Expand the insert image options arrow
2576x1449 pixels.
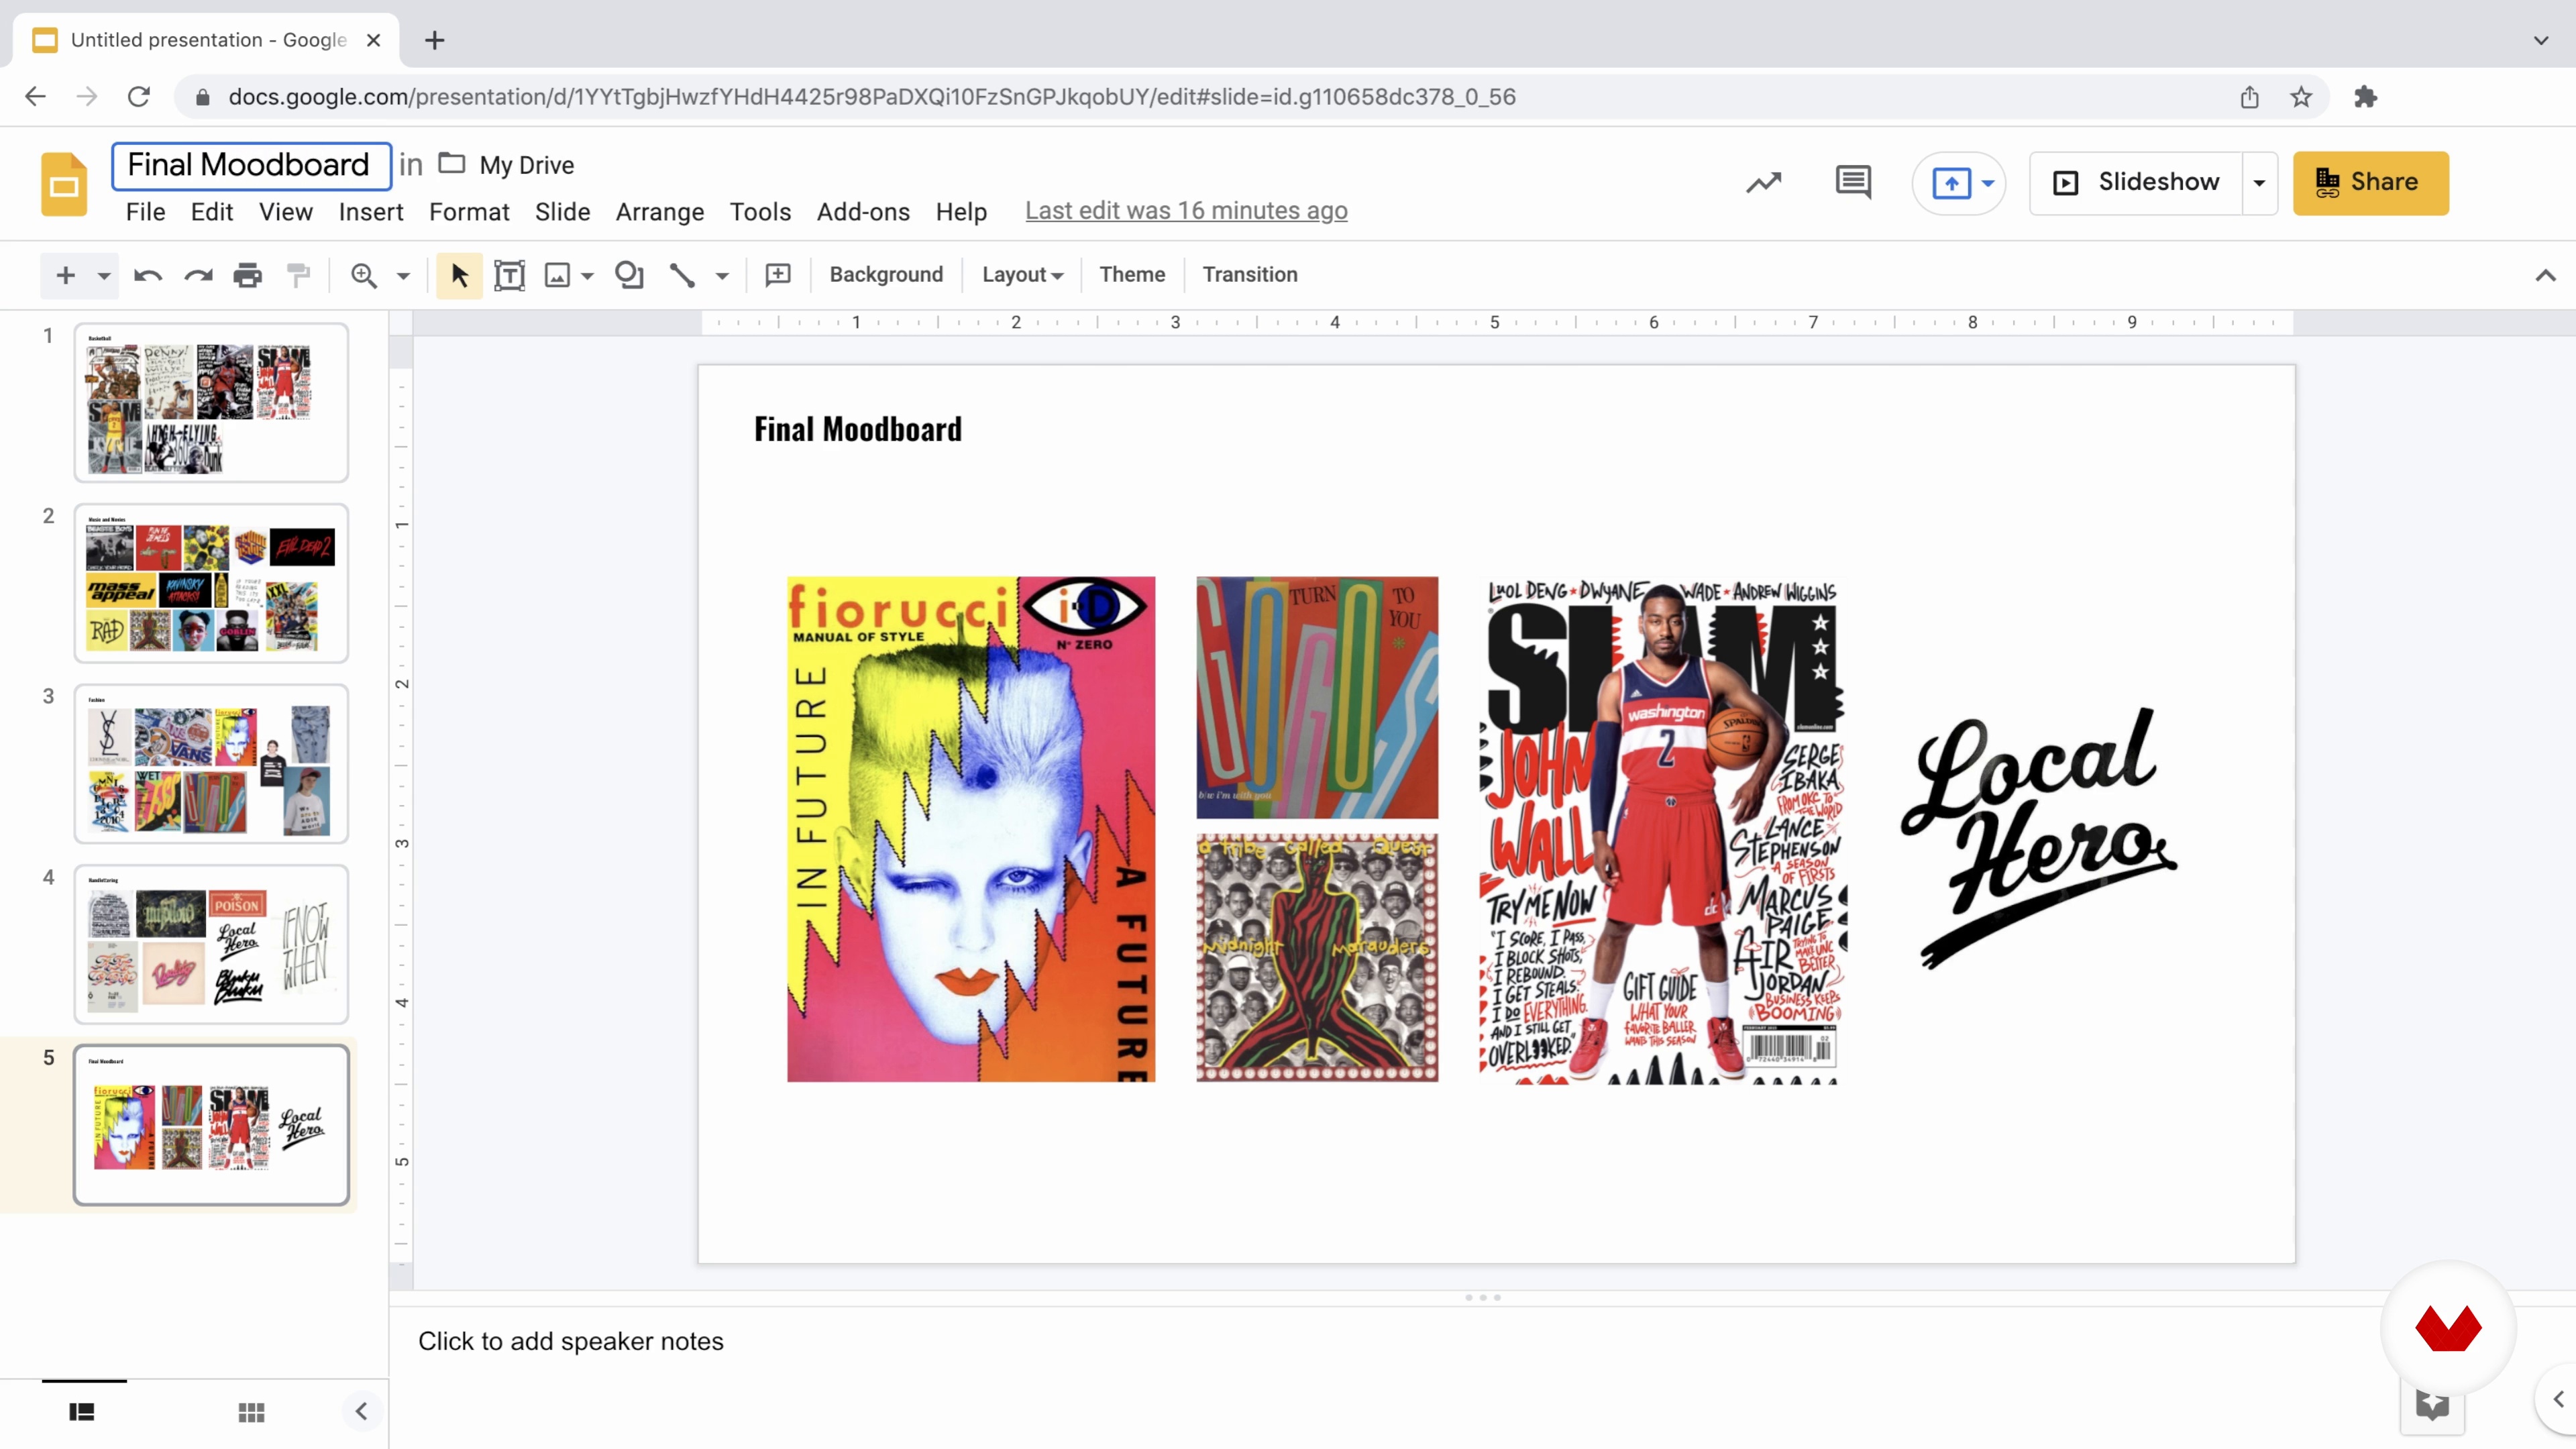click(588, 275)
